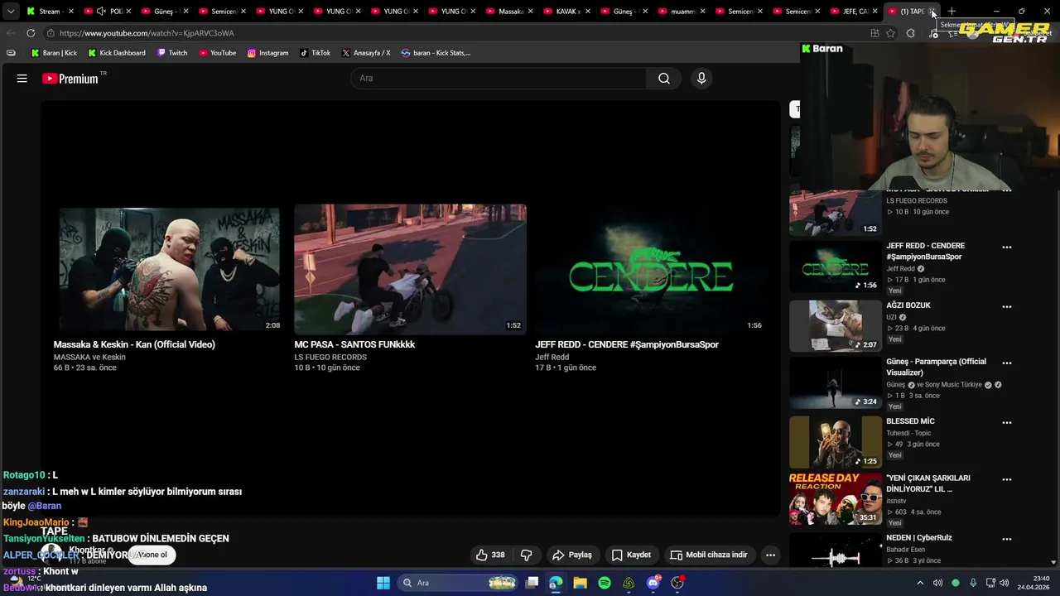Open Microsoft Edge from taskbar
This screenshot has width=1060, height=596.
click(556, 583)
